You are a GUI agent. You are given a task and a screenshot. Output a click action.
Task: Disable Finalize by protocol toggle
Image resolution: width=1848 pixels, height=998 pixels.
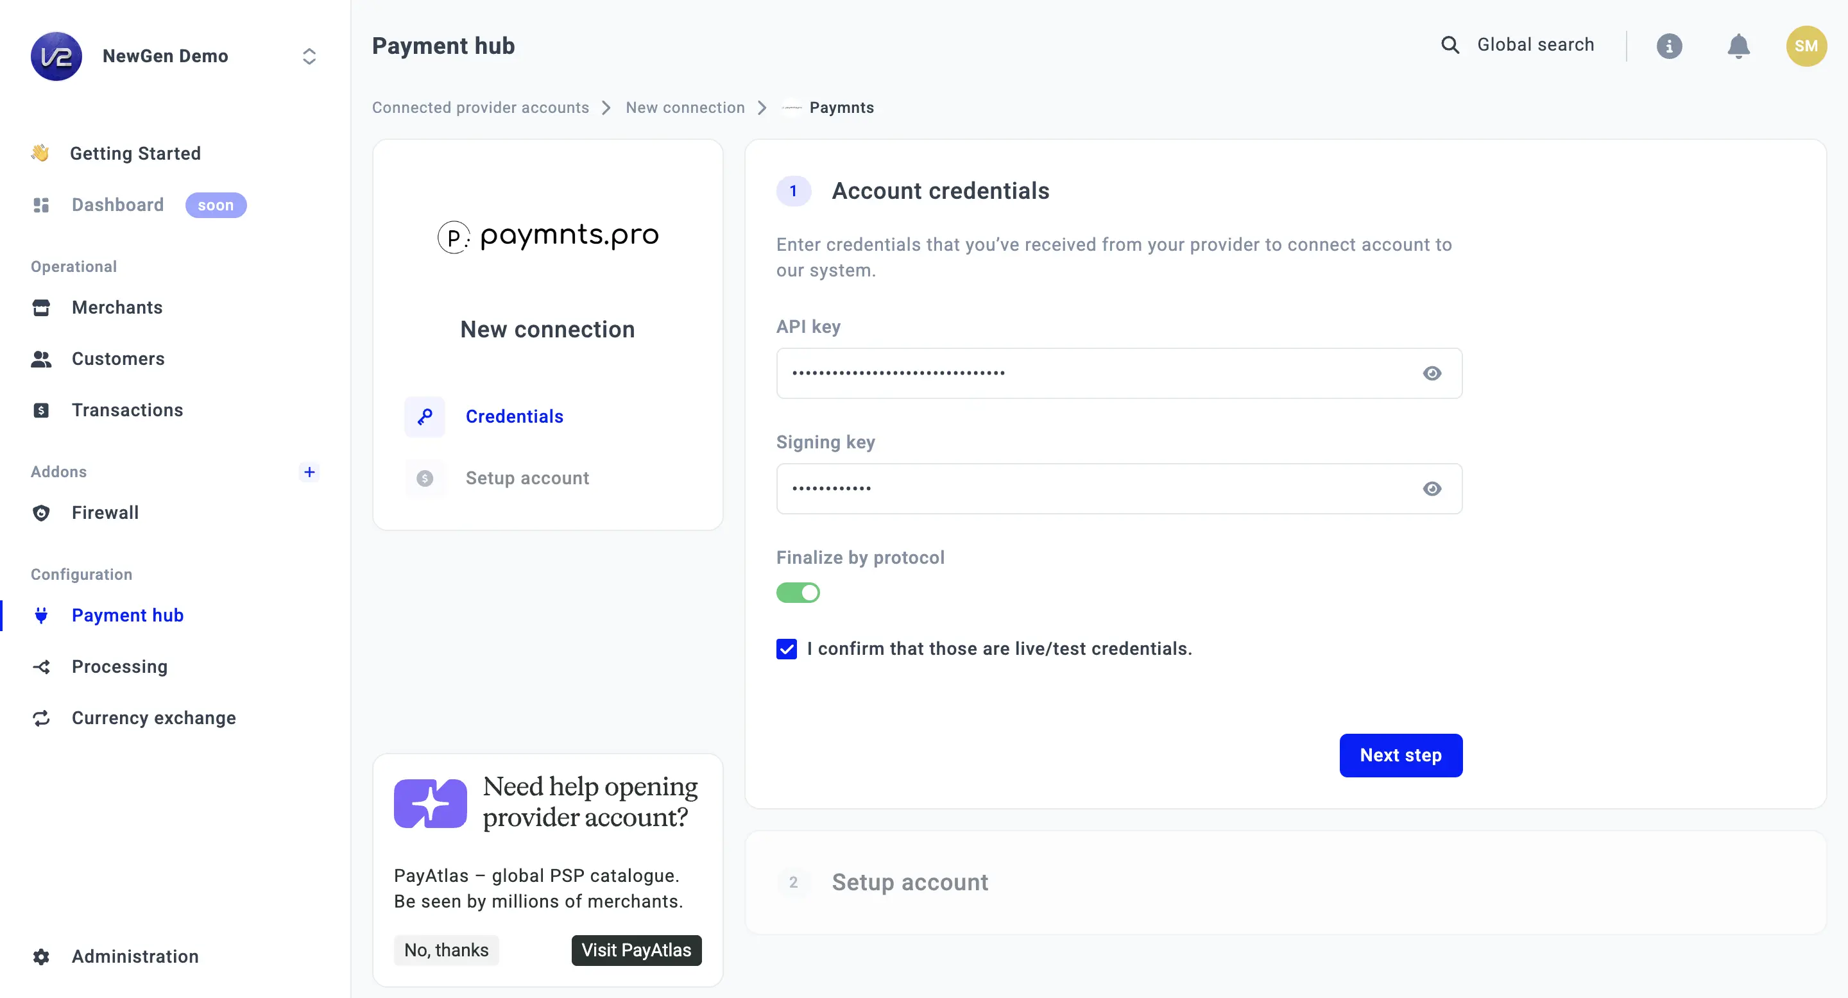tap(798, 593)
